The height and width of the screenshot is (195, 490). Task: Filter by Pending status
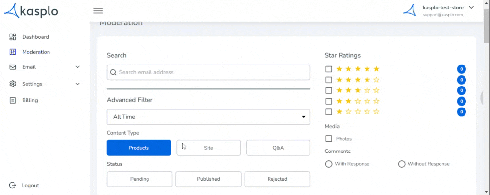coord(140,179)
